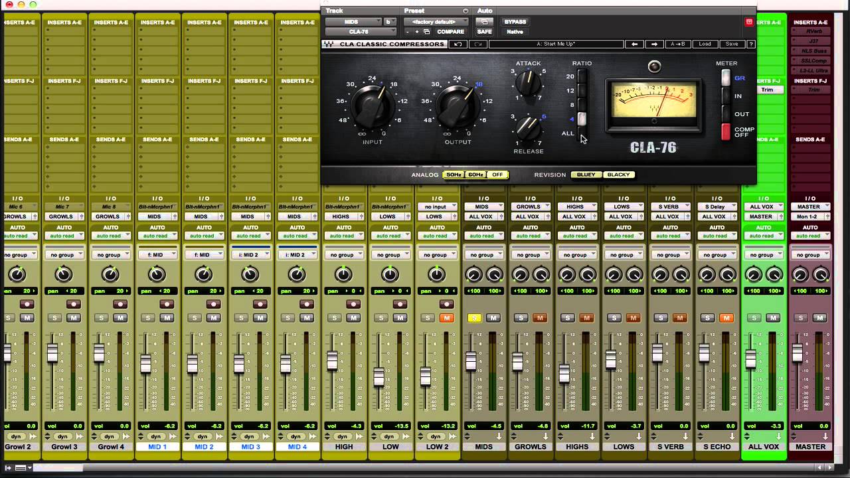
Task: Click the Attack knob
Action: (528, 84)
